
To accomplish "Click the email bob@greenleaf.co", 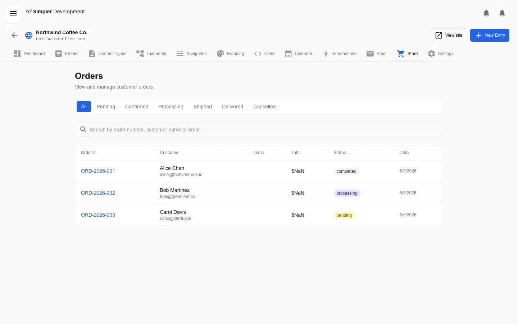I will click(x=177, y=197).
